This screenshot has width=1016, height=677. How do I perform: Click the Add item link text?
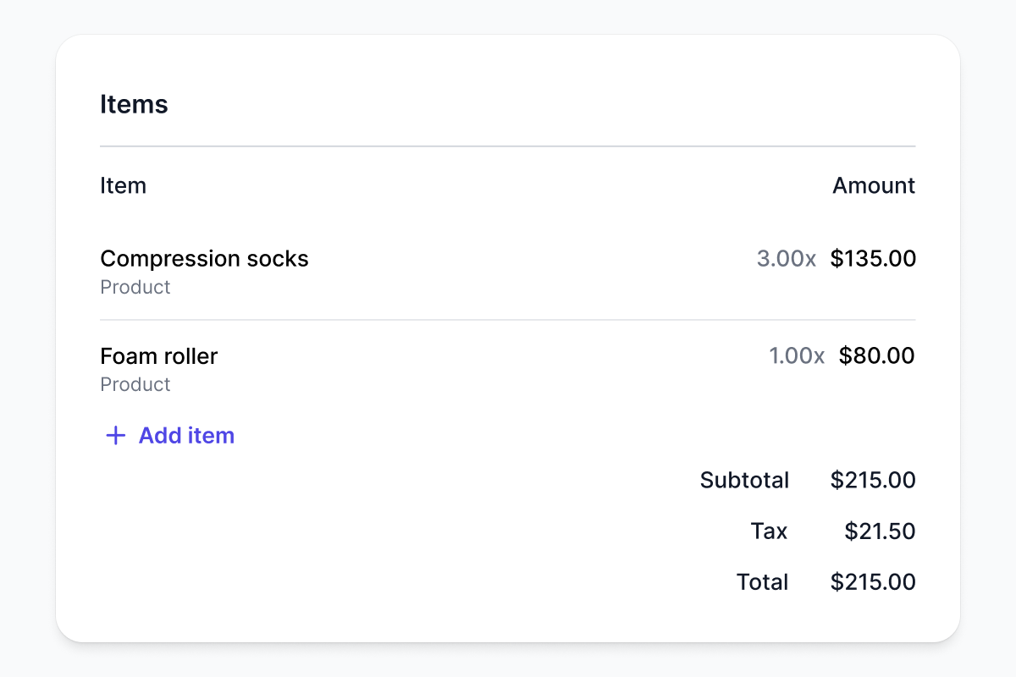click(186, 436)
